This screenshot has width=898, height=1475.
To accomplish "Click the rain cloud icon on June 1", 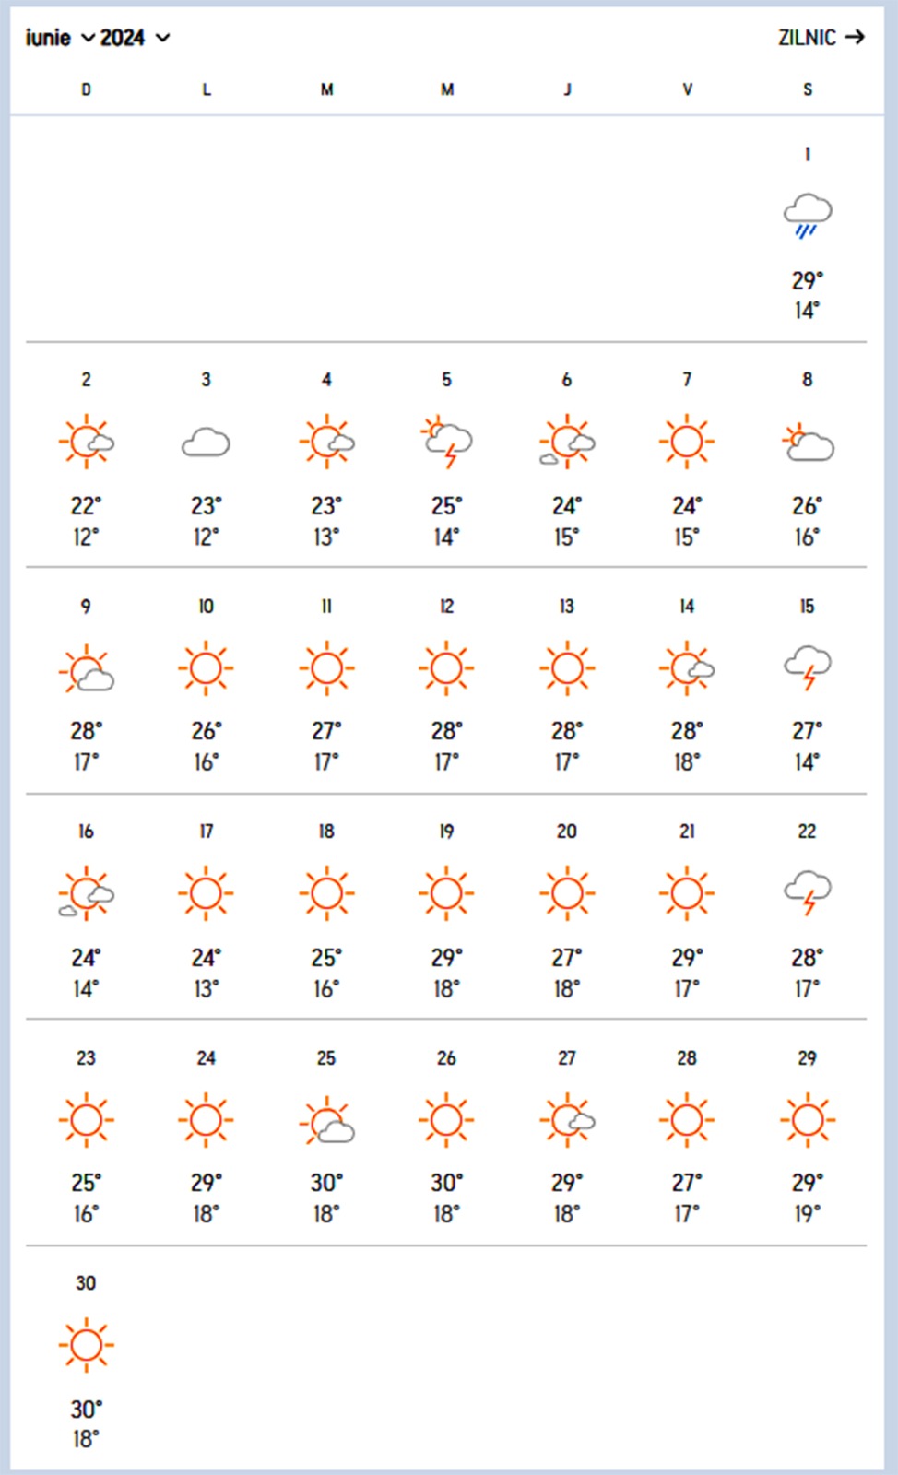I will (x=807, y=216).
